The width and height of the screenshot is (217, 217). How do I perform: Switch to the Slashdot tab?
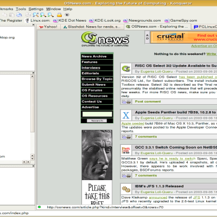coord(92,27)
